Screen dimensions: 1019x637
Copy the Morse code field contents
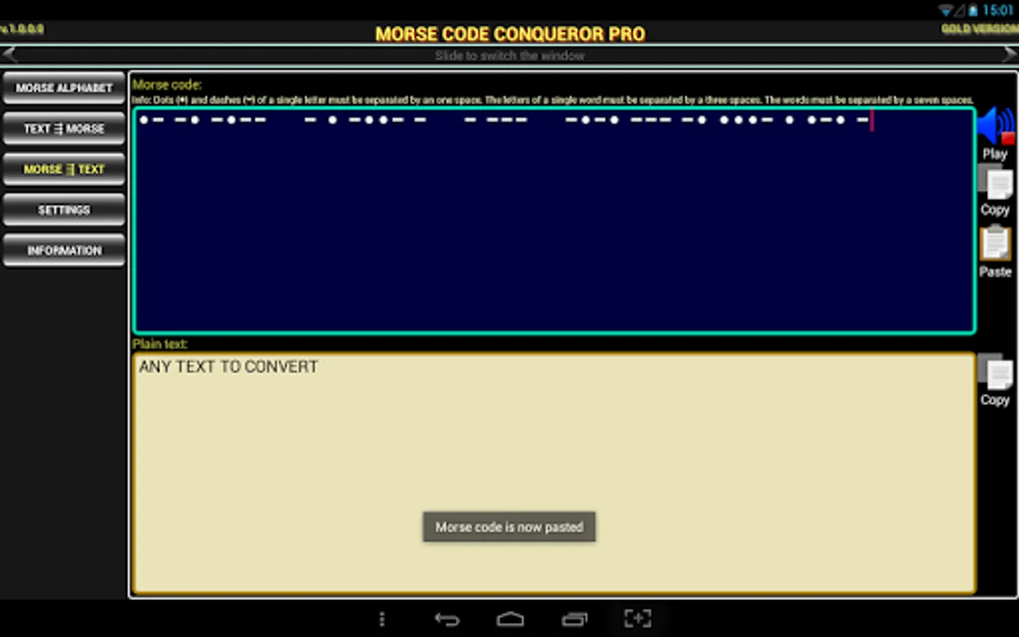[x=996, y=191]
